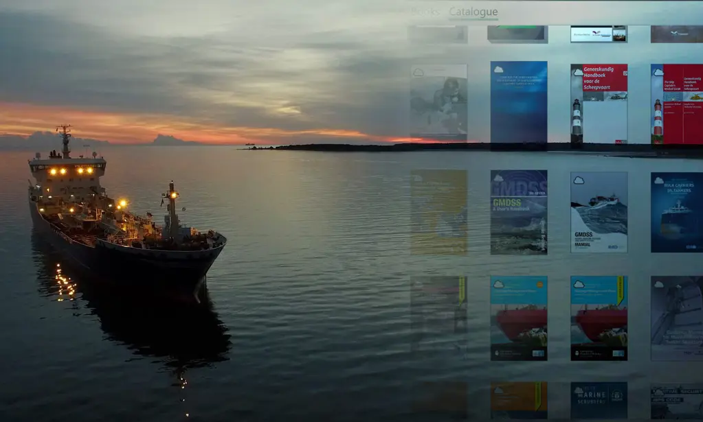Click cloud icon on faded grey photo book
This screenshot has width=703, height=422.
(x=418, y=72)
